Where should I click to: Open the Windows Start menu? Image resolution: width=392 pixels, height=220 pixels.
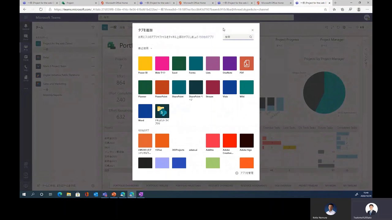coord(24,194)
